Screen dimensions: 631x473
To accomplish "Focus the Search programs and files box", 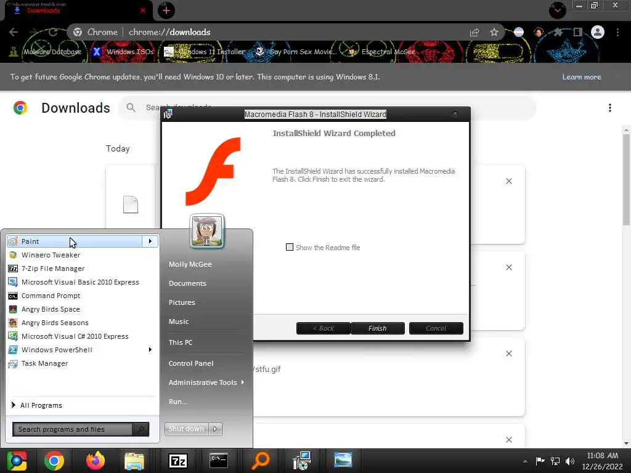I will 73,429.
